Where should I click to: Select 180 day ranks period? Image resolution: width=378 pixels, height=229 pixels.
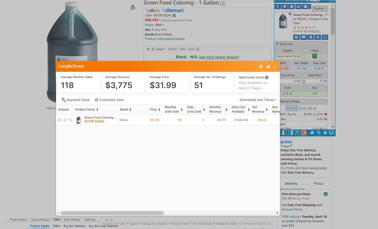tap(309, 108)
